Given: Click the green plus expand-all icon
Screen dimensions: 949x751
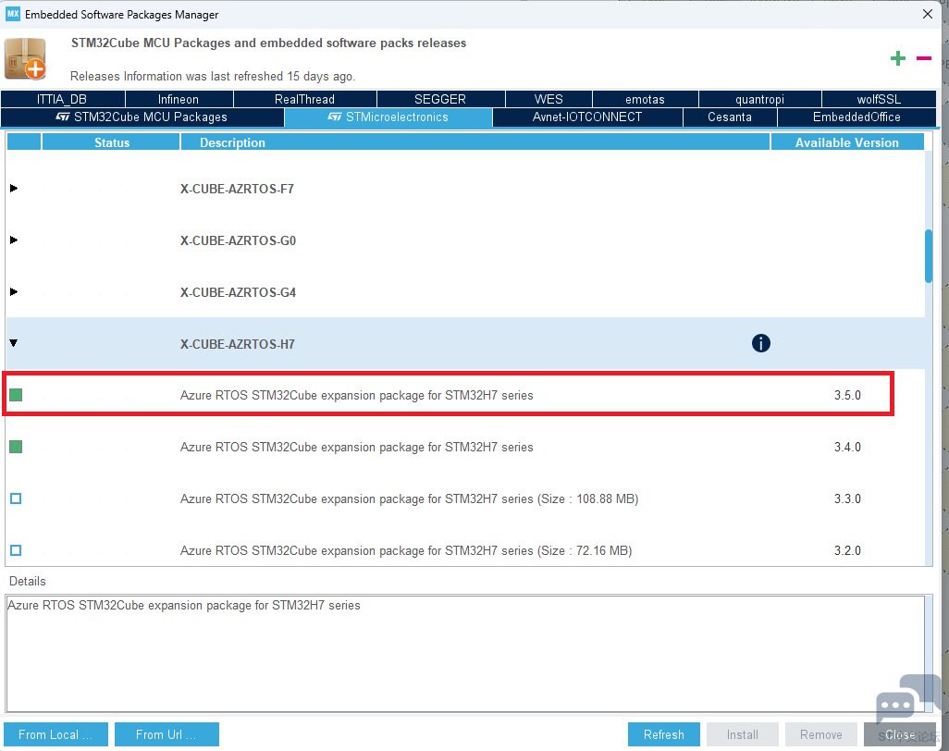Looking at the screenshot, I should [x=897, y=58].
